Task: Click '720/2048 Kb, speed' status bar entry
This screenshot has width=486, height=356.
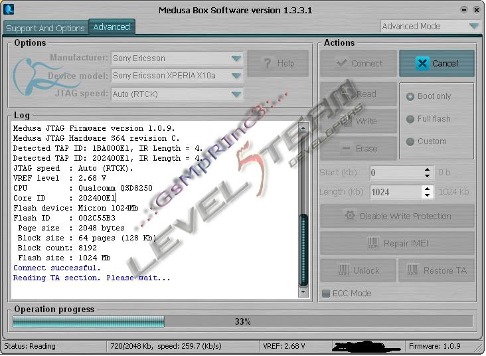Action: (166, 346)
